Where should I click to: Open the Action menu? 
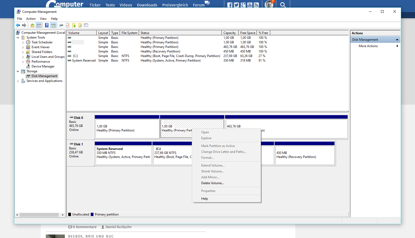tap(31, 19)
